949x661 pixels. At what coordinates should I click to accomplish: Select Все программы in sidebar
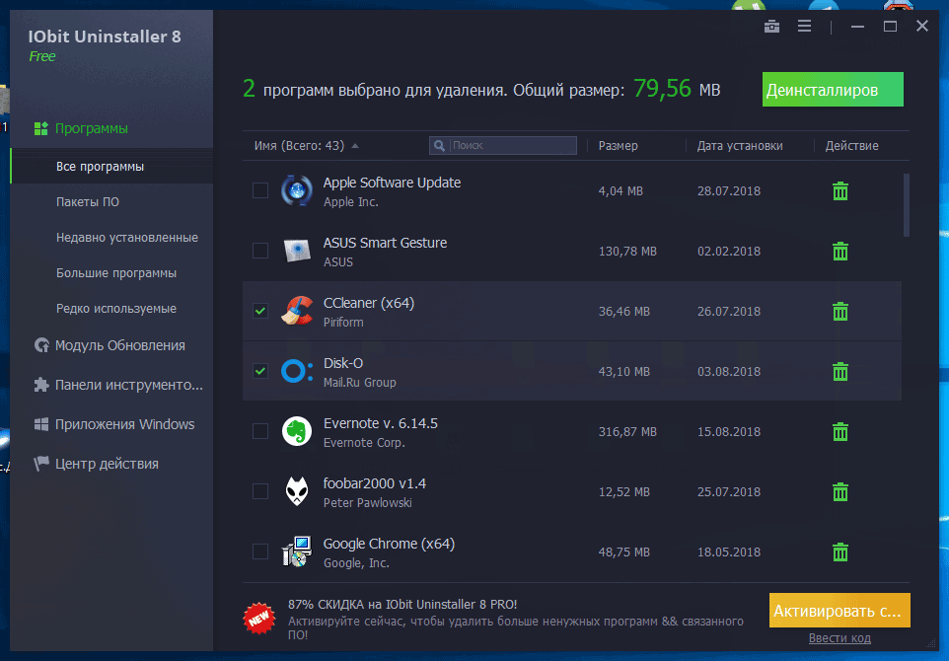[111, 167]
